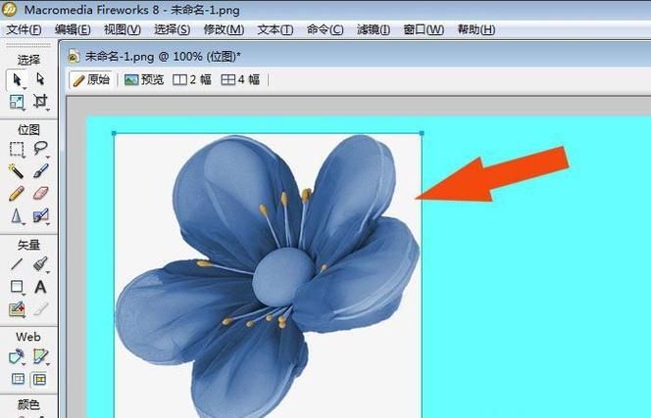Select the Pen tool
The width and height of the screenshot is (651, 418).
[40, 263]
